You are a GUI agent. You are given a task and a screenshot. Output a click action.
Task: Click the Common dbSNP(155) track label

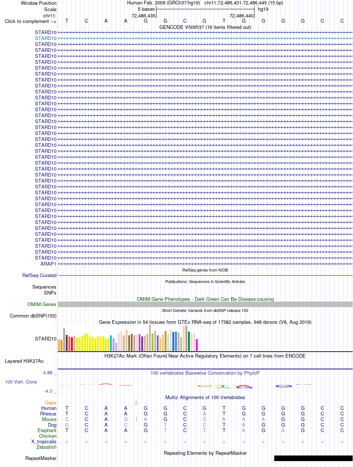[x=33, y=316]
